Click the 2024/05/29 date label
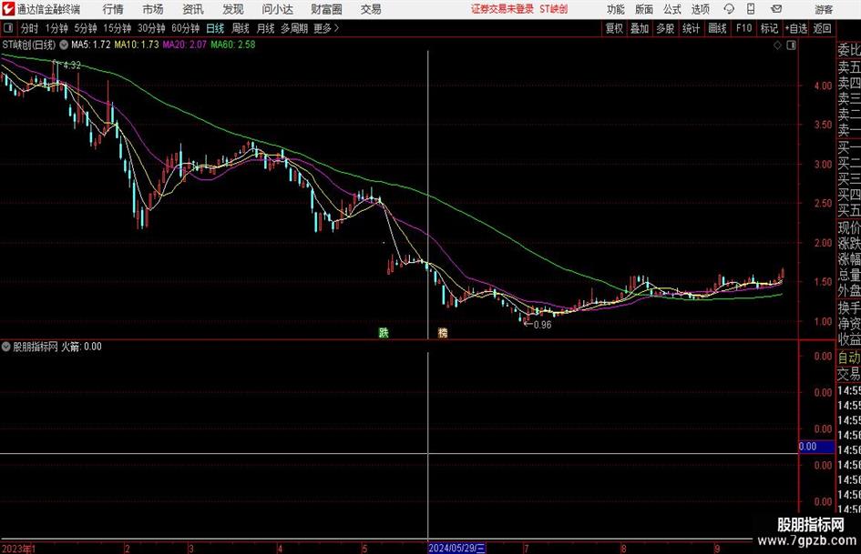Viewport: 861px width, 554px height. coord(456,548)
